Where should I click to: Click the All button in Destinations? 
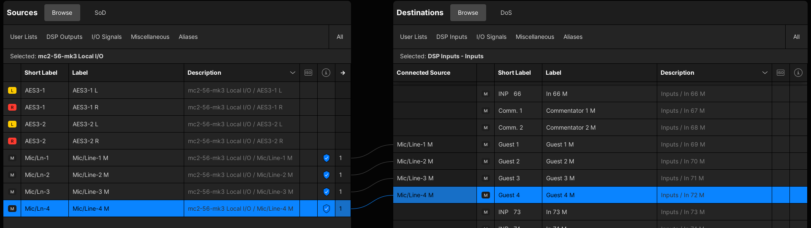[x=796, y=37]
